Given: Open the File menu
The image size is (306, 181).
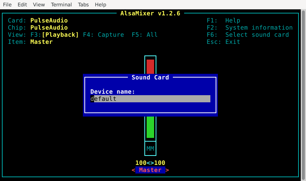Looking at the screenshot, I should (7, 4).
